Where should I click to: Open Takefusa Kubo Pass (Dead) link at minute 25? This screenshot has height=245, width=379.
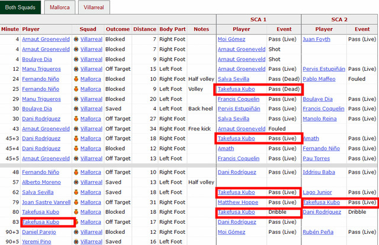coord(236,89)
